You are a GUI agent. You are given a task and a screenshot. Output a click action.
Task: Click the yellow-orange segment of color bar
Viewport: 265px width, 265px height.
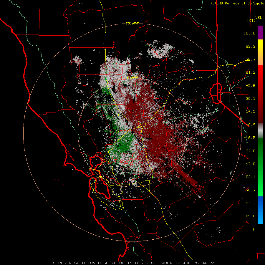(260, 52)
